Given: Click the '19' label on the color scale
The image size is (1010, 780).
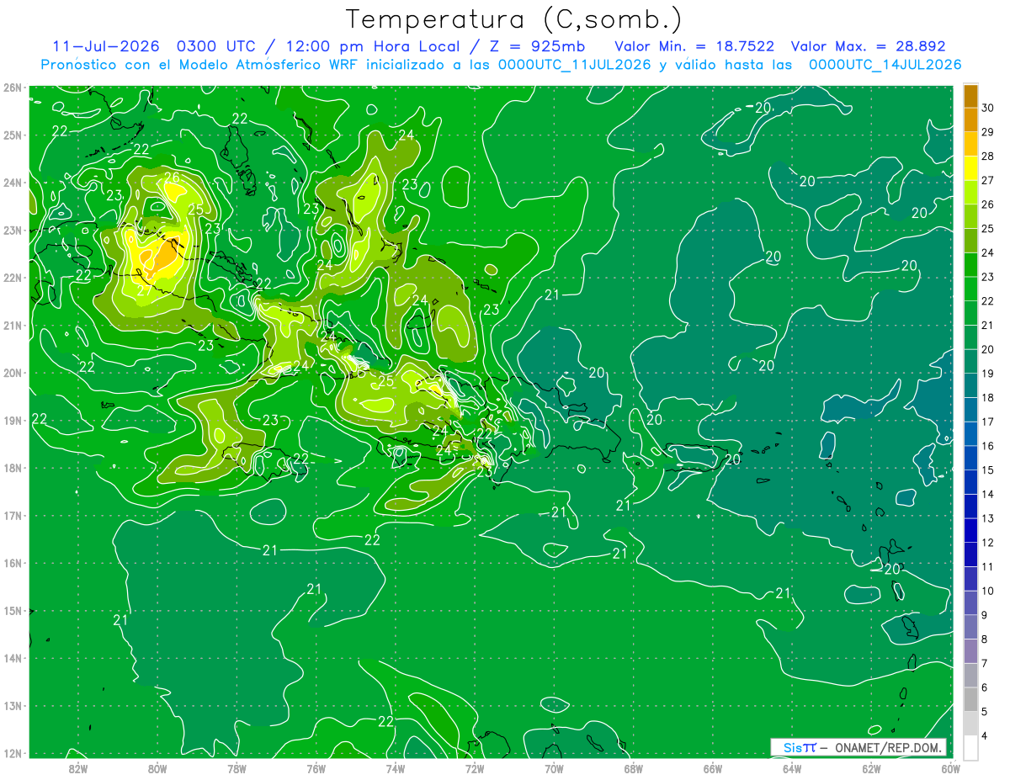Looking at the screenshot, I should pos(988,374).
